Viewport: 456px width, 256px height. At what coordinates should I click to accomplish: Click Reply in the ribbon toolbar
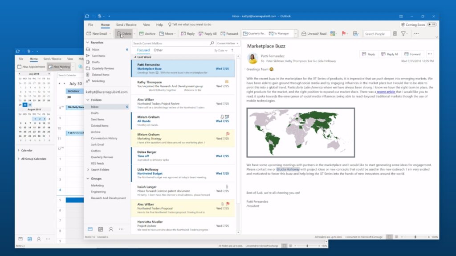tap(188, 34)
